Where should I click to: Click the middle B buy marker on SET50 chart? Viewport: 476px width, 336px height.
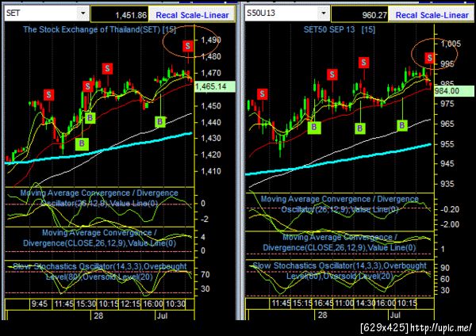pyautogui.click(x=359, y=128)
